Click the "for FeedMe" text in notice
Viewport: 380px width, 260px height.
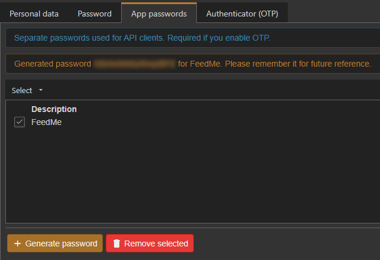point(197,64)
